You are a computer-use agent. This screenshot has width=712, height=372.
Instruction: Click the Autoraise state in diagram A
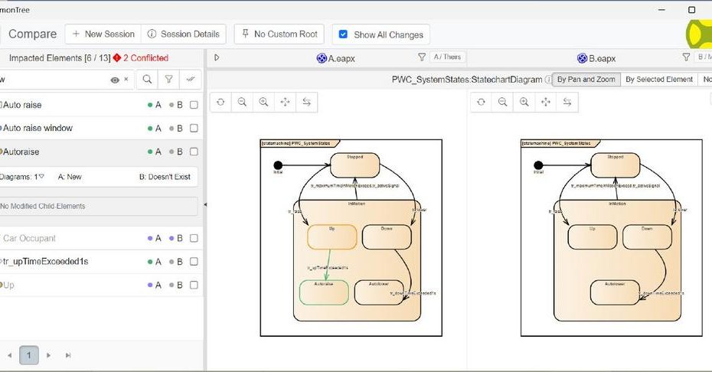(x=324, y=292)
